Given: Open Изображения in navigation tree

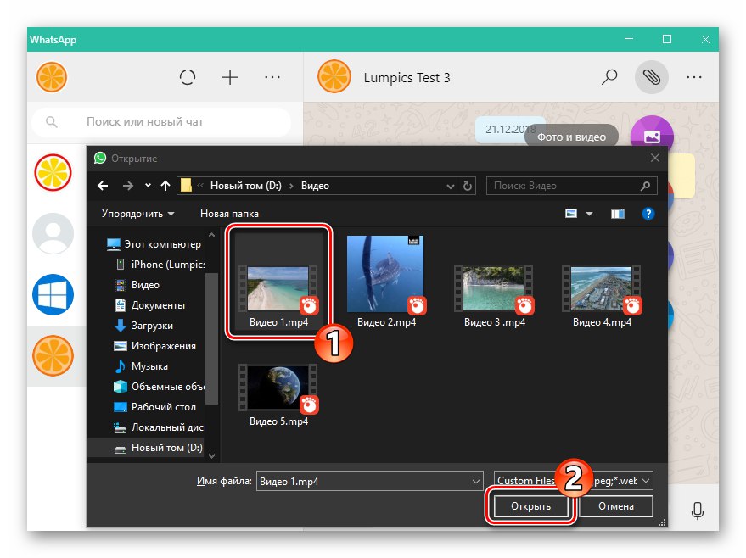Looking at the screenshot, I should (x=155, y=345).
